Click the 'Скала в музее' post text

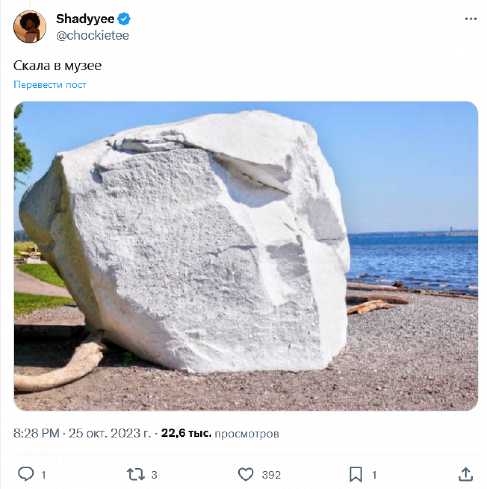[57, 66]
